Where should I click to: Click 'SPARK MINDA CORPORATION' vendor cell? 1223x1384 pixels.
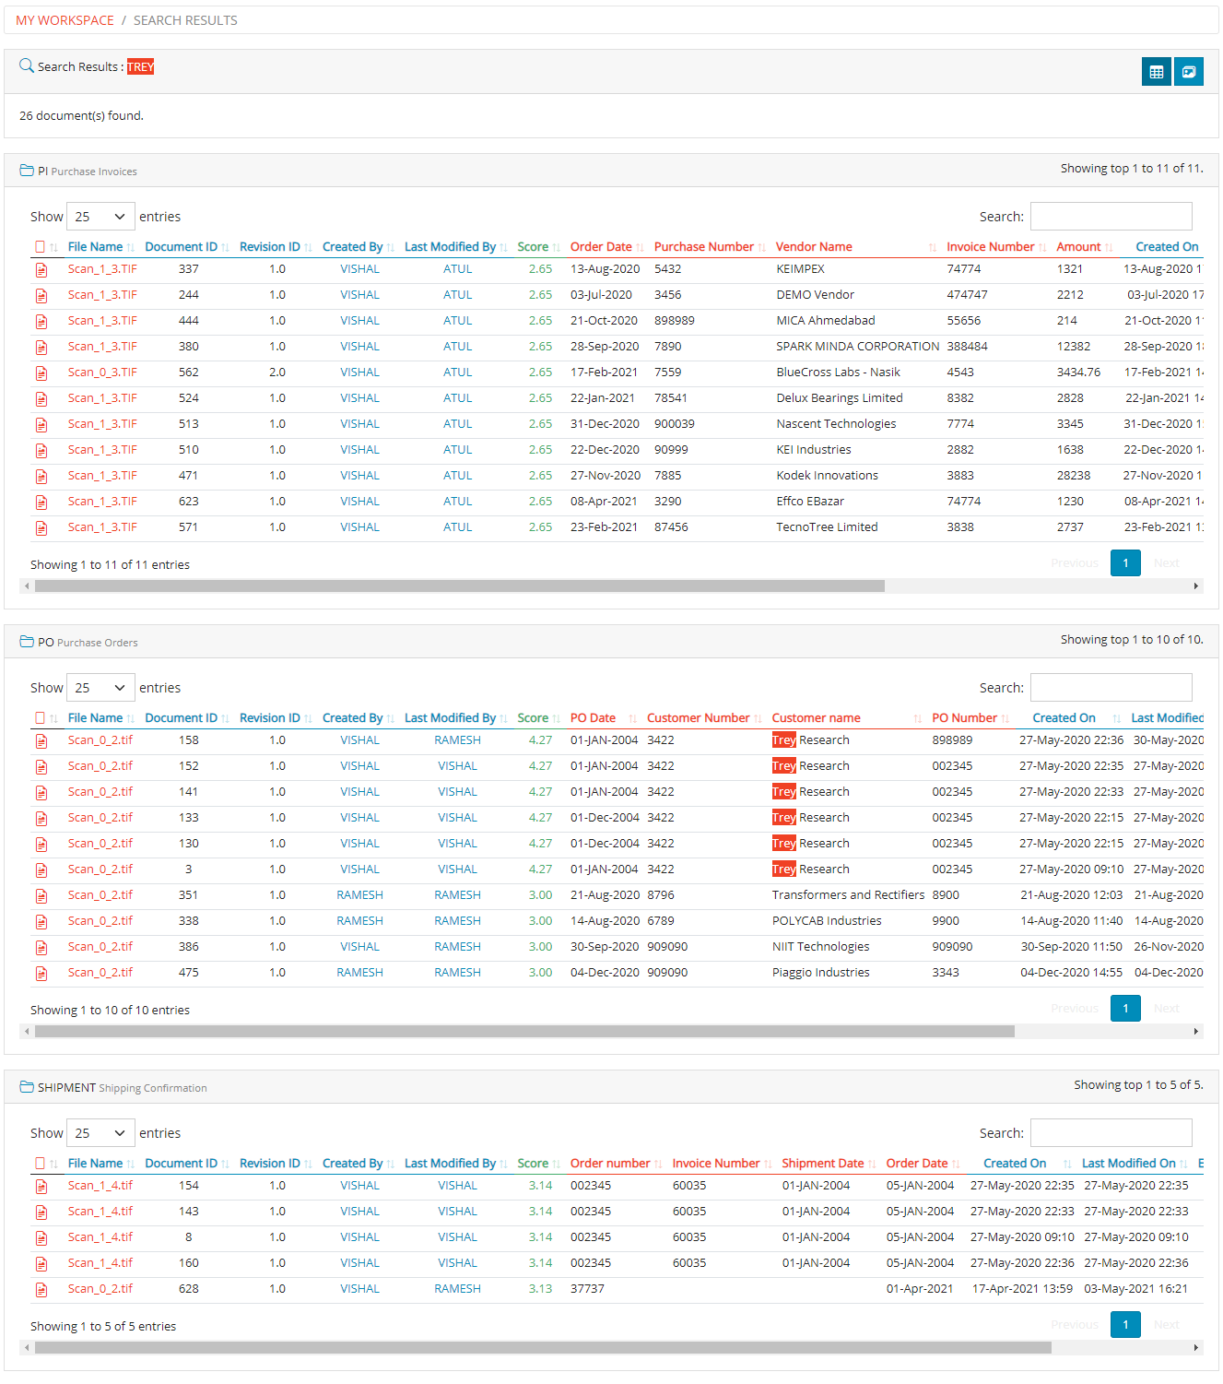pos(858,347)
